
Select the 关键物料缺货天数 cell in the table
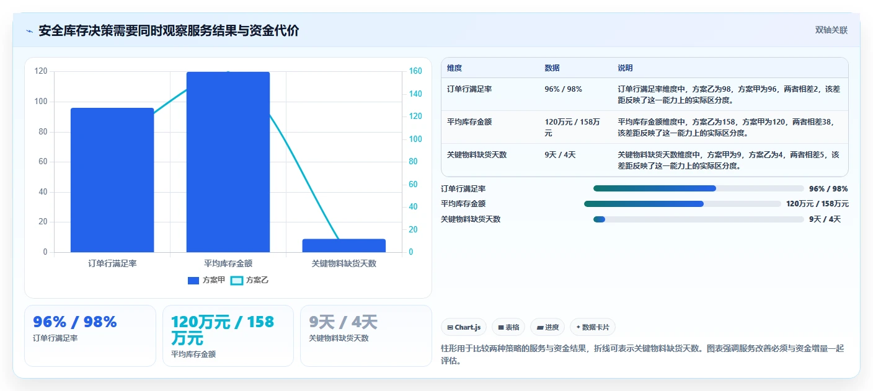pos(477,155)
